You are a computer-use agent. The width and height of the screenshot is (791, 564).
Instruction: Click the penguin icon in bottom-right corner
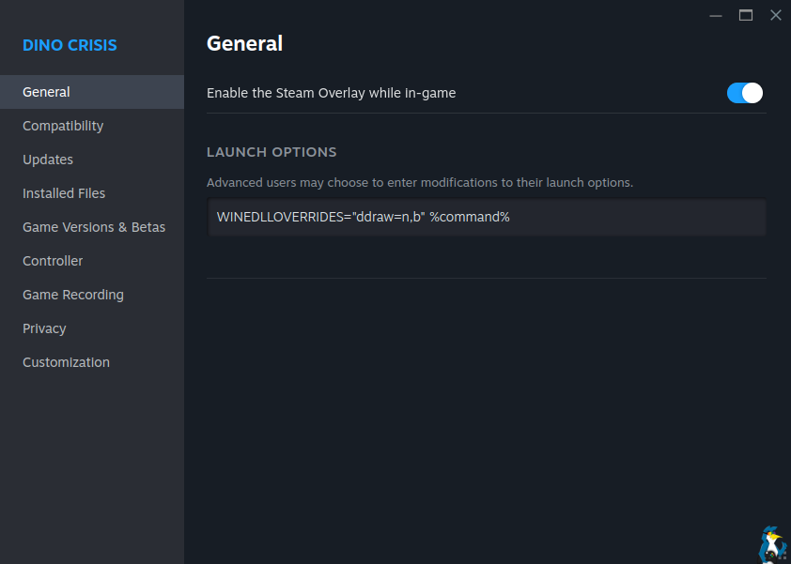(772, 543)
